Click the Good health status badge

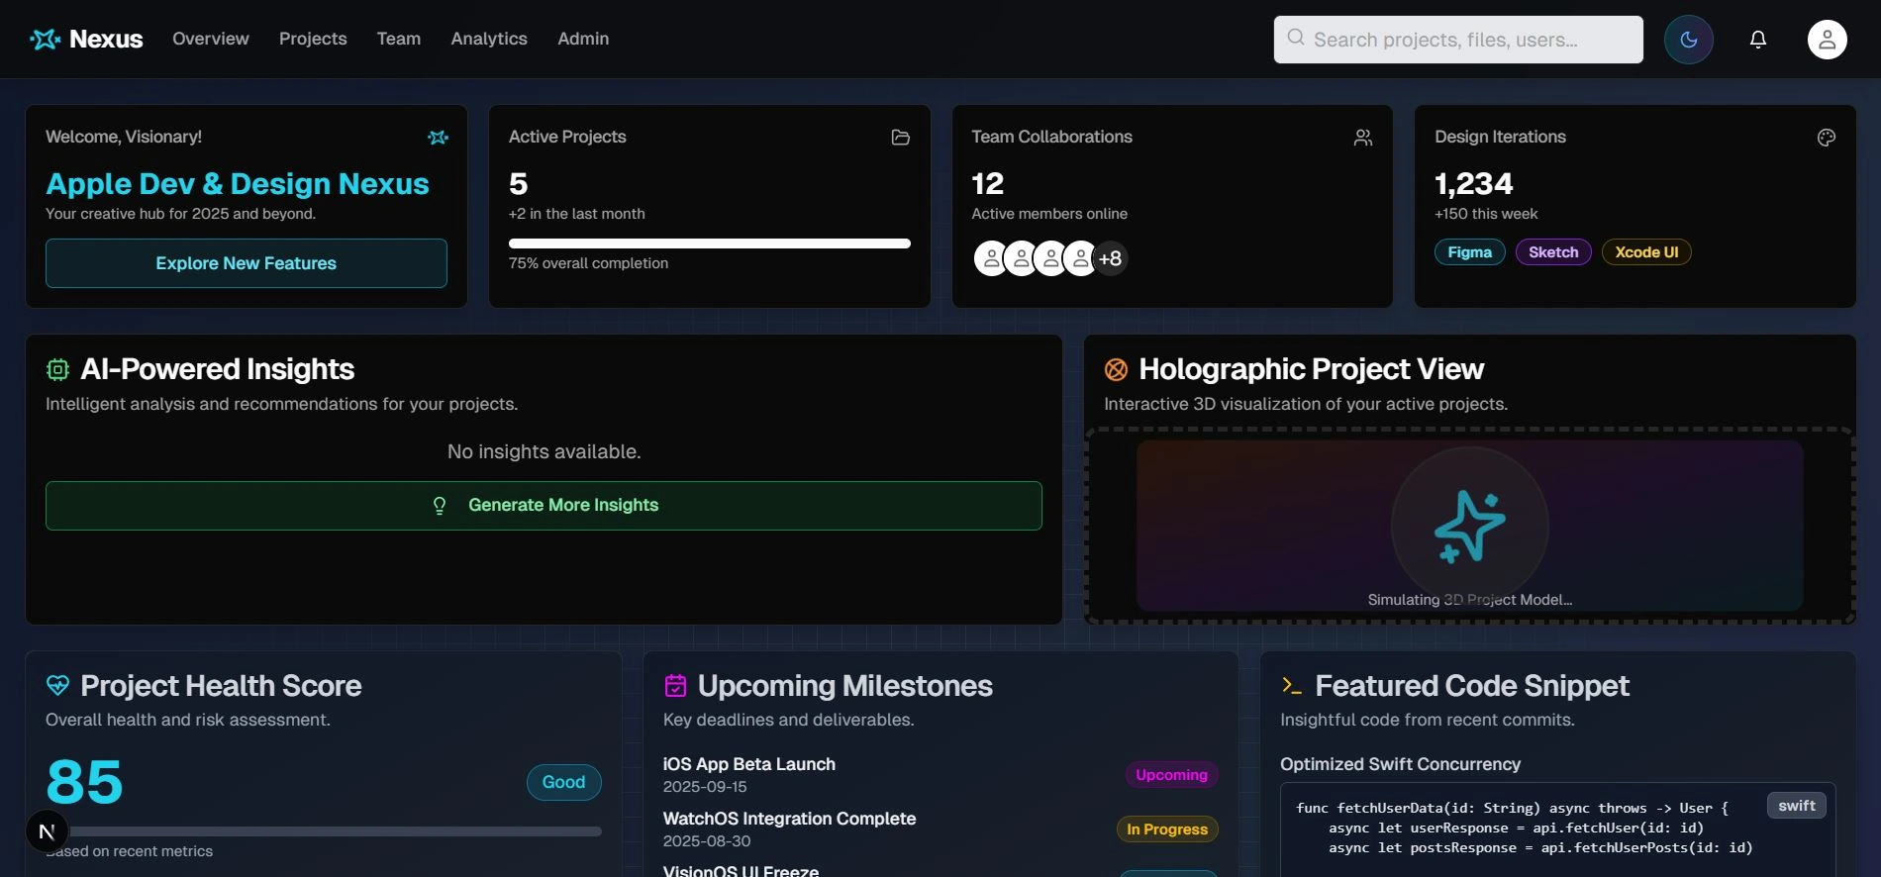click(x=563, y=782)
